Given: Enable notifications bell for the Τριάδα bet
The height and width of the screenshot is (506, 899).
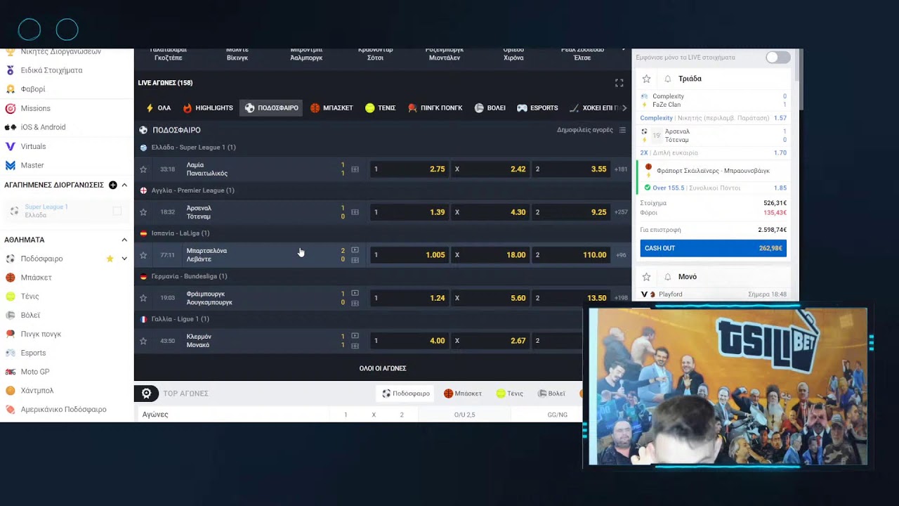Looking at the screenshot, I should [x=668, y=79].
